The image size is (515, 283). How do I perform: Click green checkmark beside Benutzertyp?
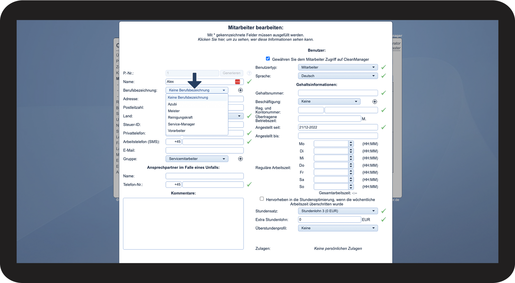384,67
